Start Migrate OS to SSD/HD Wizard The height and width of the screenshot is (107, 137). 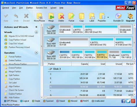19,36
